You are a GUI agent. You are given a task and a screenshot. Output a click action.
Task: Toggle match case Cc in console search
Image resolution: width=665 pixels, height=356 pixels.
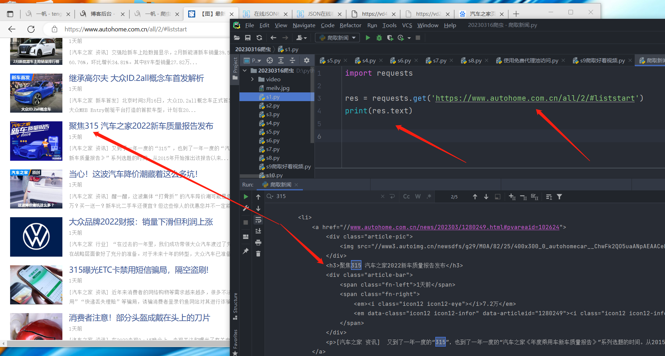click(406, 196)
